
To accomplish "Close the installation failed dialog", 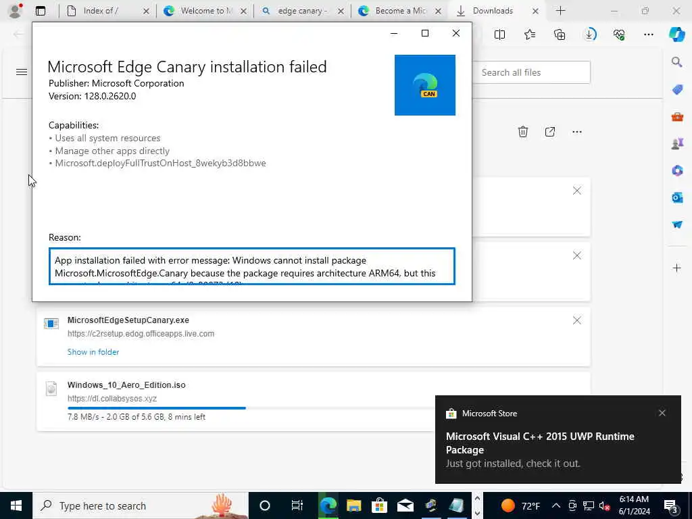I will click(456, 33).
